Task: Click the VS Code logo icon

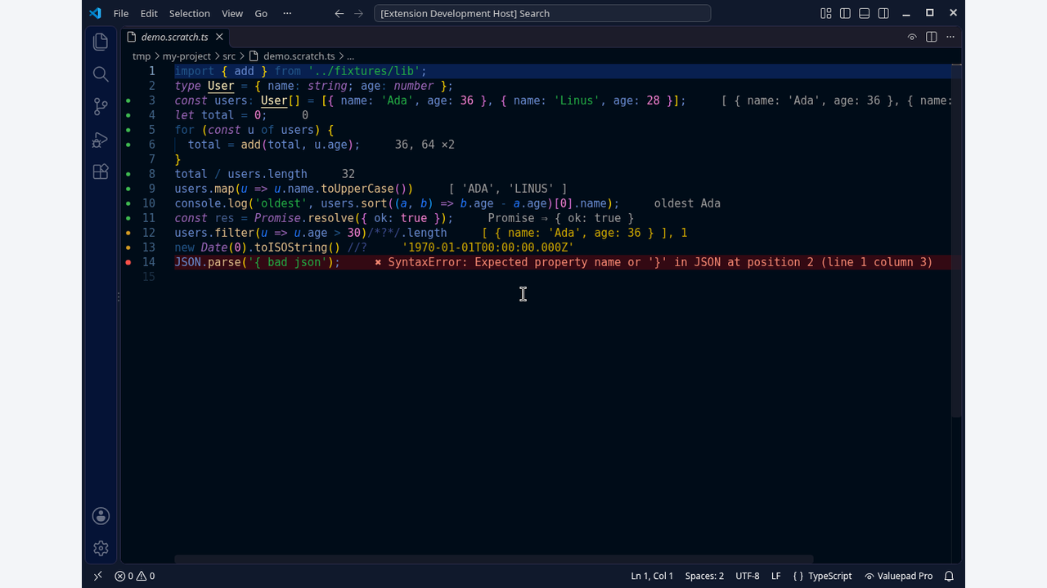Action: 95,13
